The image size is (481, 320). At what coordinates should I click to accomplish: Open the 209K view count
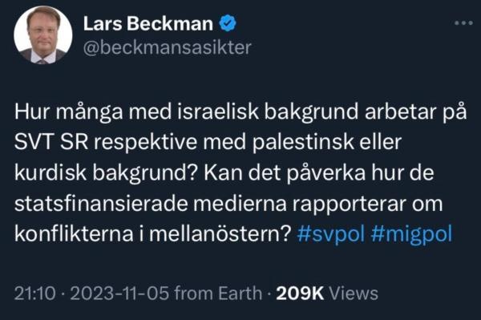pos(300,294)
